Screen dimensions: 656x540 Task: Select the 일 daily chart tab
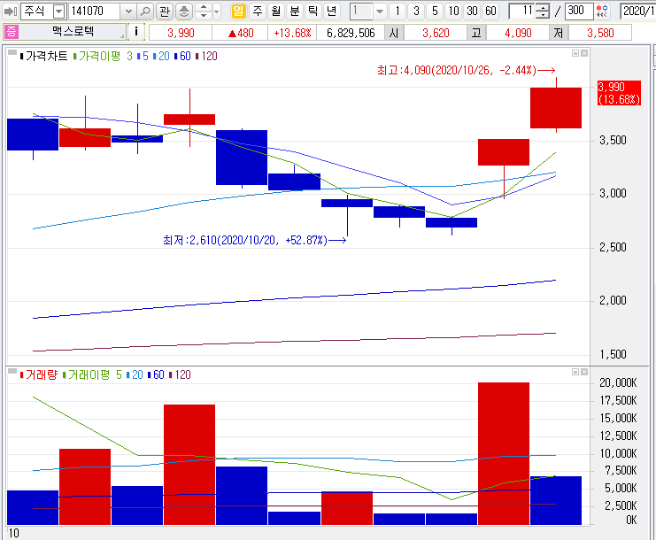click(238, 12)
